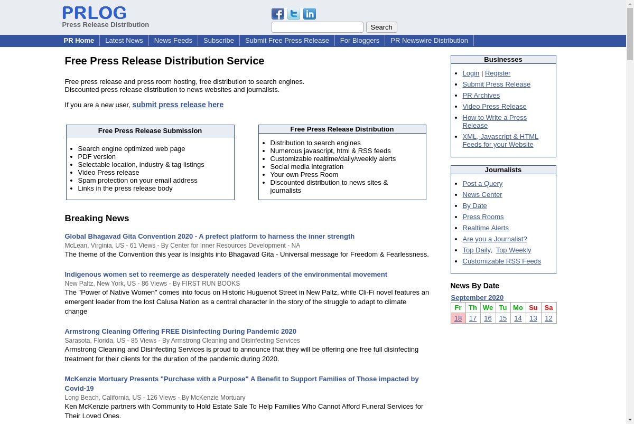634x424 pixels.
Task: Open Submit Press Release sidebar link
Action: pos(497,84)
